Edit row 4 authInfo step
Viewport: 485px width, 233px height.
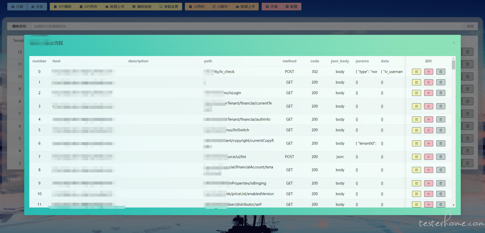[417, 119]
